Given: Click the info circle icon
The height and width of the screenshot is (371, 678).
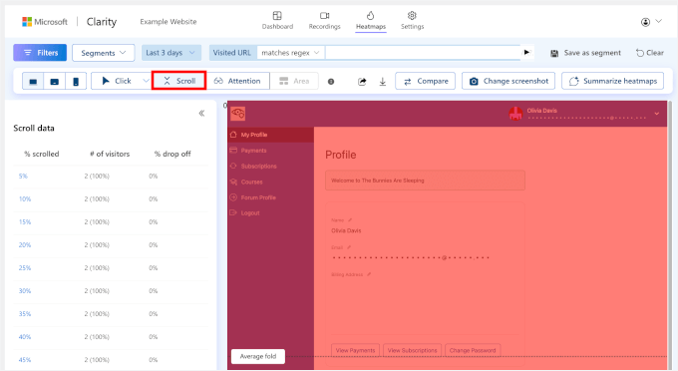Looking at the screenshot, I should [x=331, y=82].
